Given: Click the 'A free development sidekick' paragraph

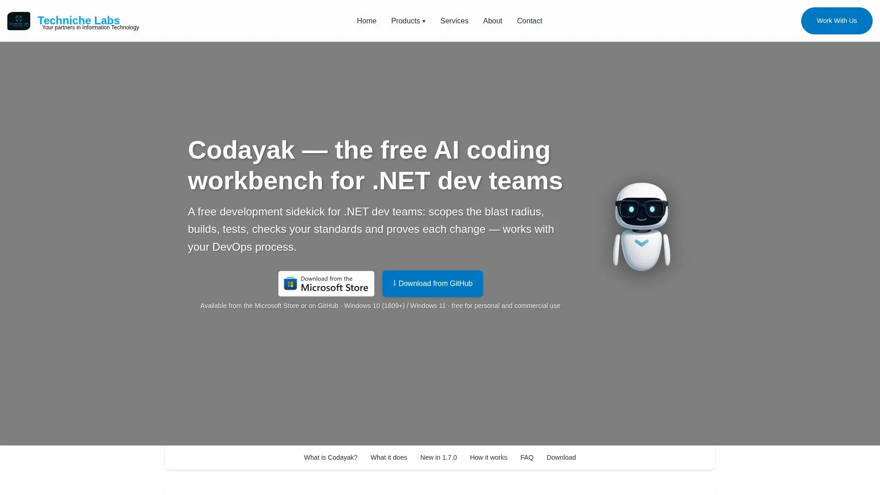Looking at the screenshot, I should (371, 229).
